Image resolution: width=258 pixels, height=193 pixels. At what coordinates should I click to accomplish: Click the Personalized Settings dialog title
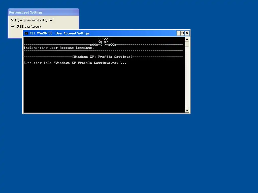coord(26,13)
